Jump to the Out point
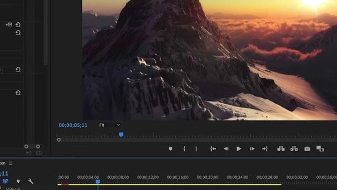The image size is (337, 190). pos(265,149)
